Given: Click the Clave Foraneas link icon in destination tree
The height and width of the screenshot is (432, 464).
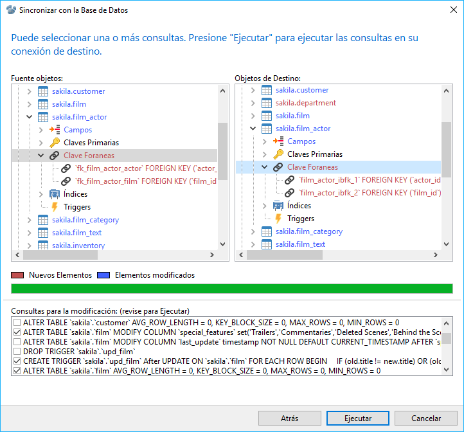Looking at the screenshot, I should pyautogui.click(x=278, y=167).
